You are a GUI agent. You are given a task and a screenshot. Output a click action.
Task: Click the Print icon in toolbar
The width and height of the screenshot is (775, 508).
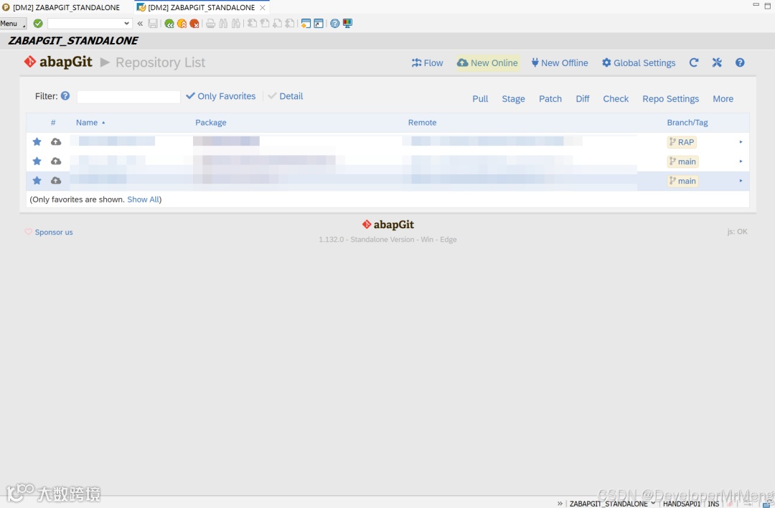210,23
